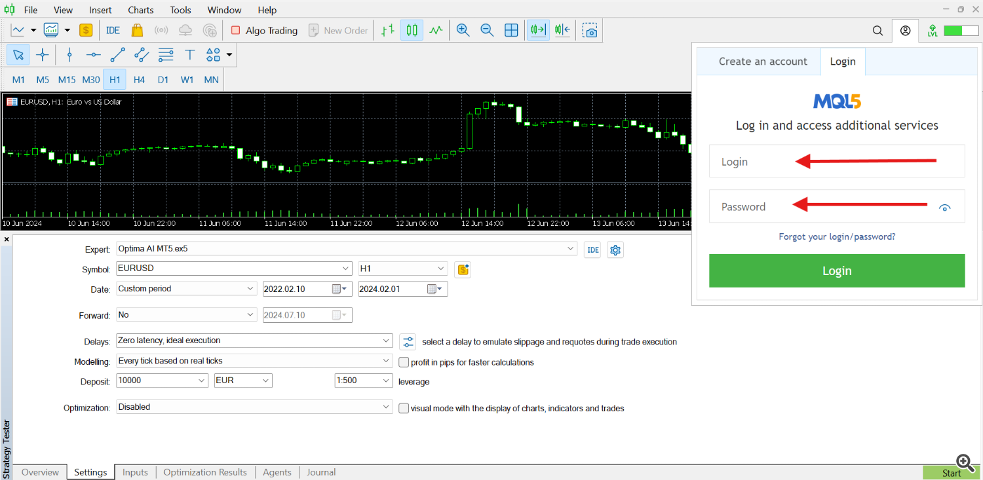
Task: Open the Signals broadcast icon
Action: pyautogui.click(x=161, y=30)
